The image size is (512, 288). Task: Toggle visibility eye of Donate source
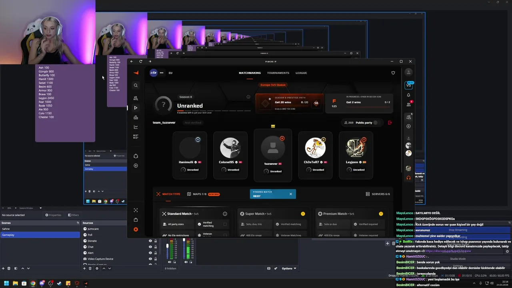150,241
